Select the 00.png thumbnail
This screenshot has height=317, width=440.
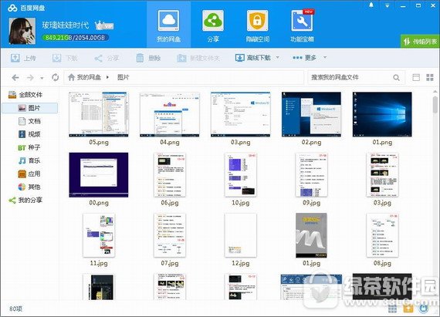click(x=99, y=175)
